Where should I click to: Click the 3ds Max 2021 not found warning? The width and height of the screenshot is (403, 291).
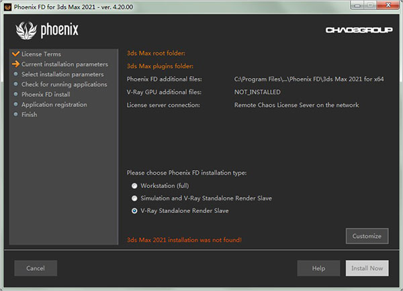[x=184, y=240]
